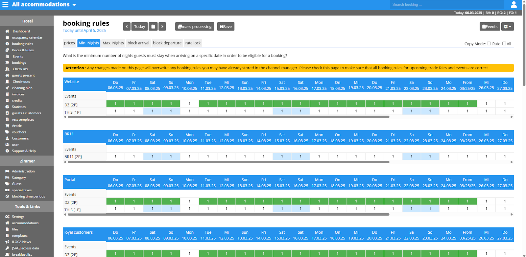Click the Prices & Rules sidebar icon
The height and width of the screenshot is (257, 526).
(7, 50)
